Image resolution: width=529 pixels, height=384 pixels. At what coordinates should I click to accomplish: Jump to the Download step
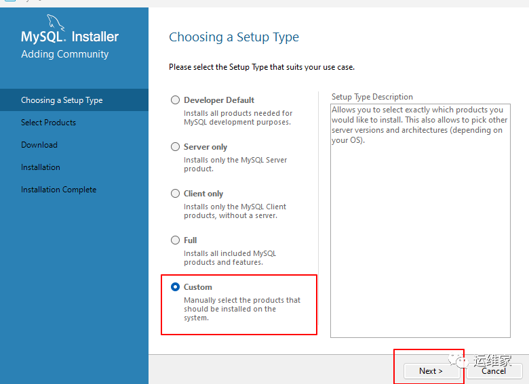point(39,145)
